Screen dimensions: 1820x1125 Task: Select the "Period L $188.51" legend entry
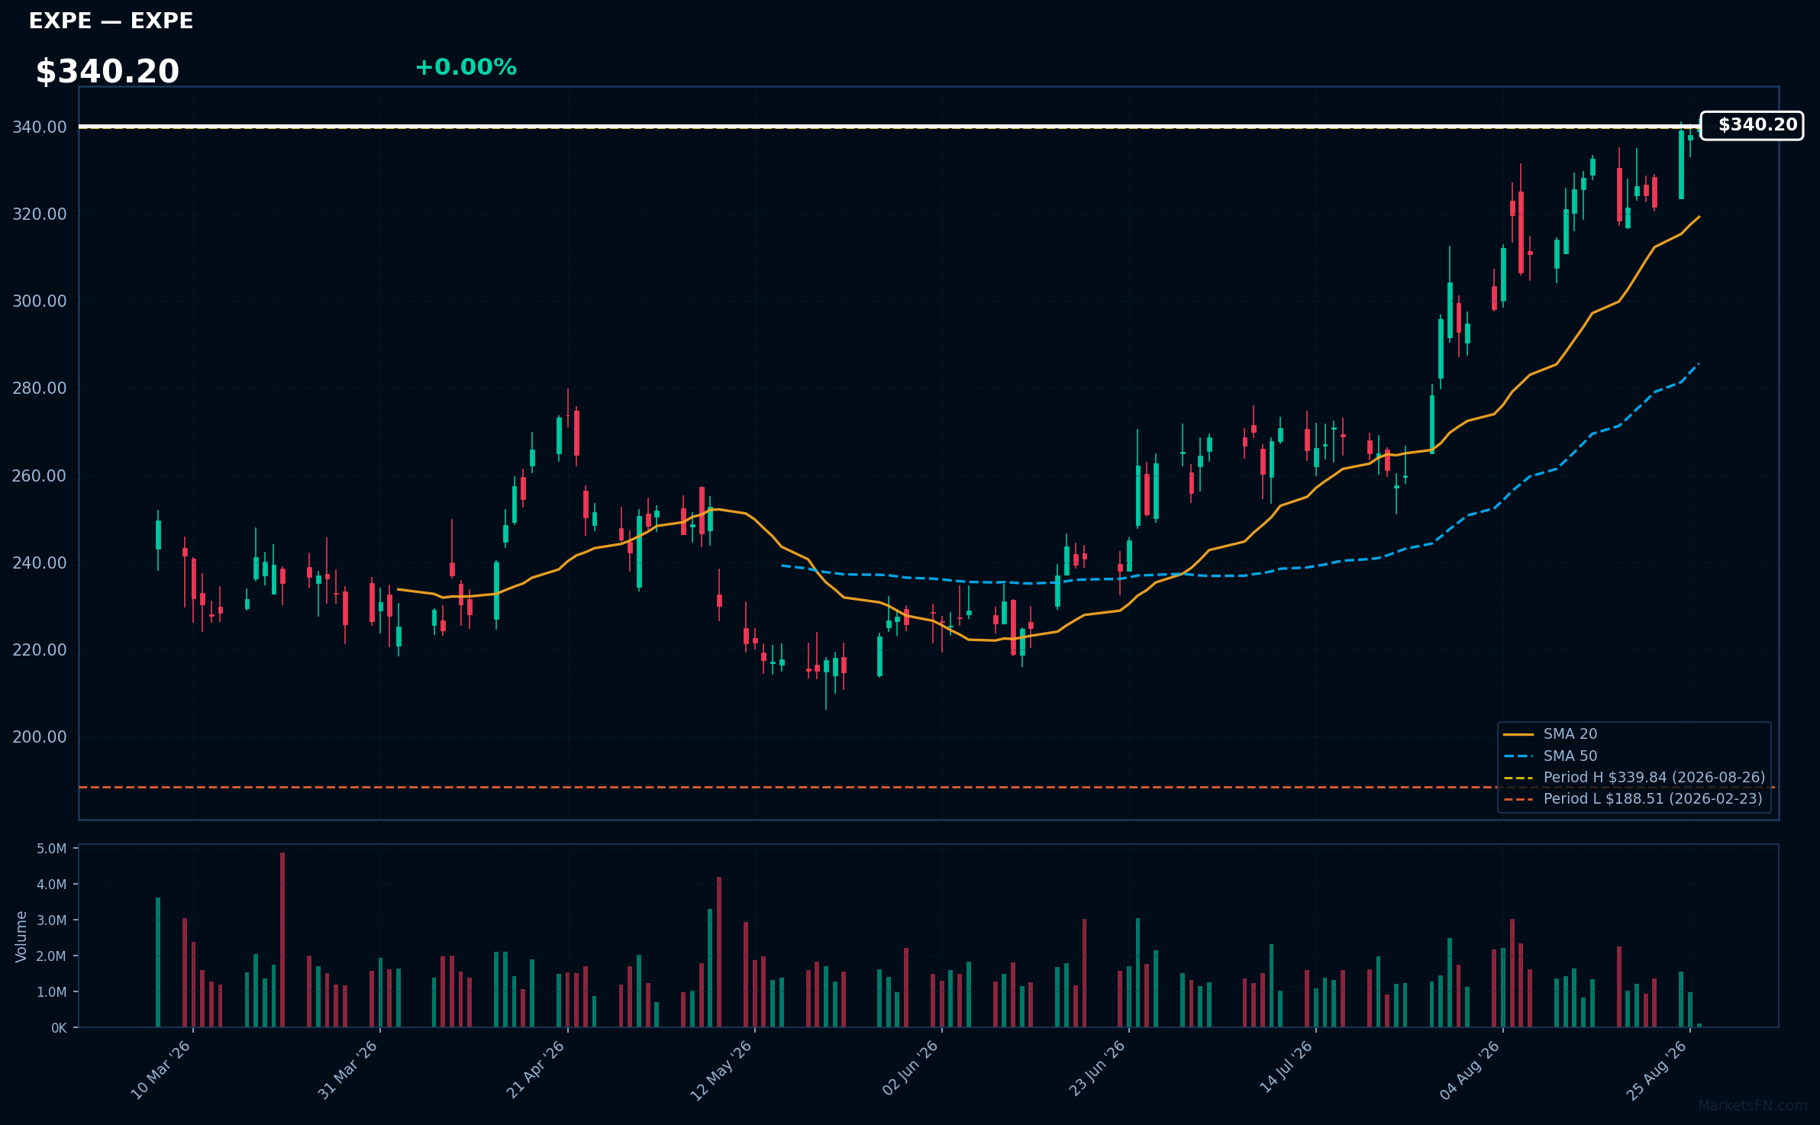click(x=1653, y=799)
